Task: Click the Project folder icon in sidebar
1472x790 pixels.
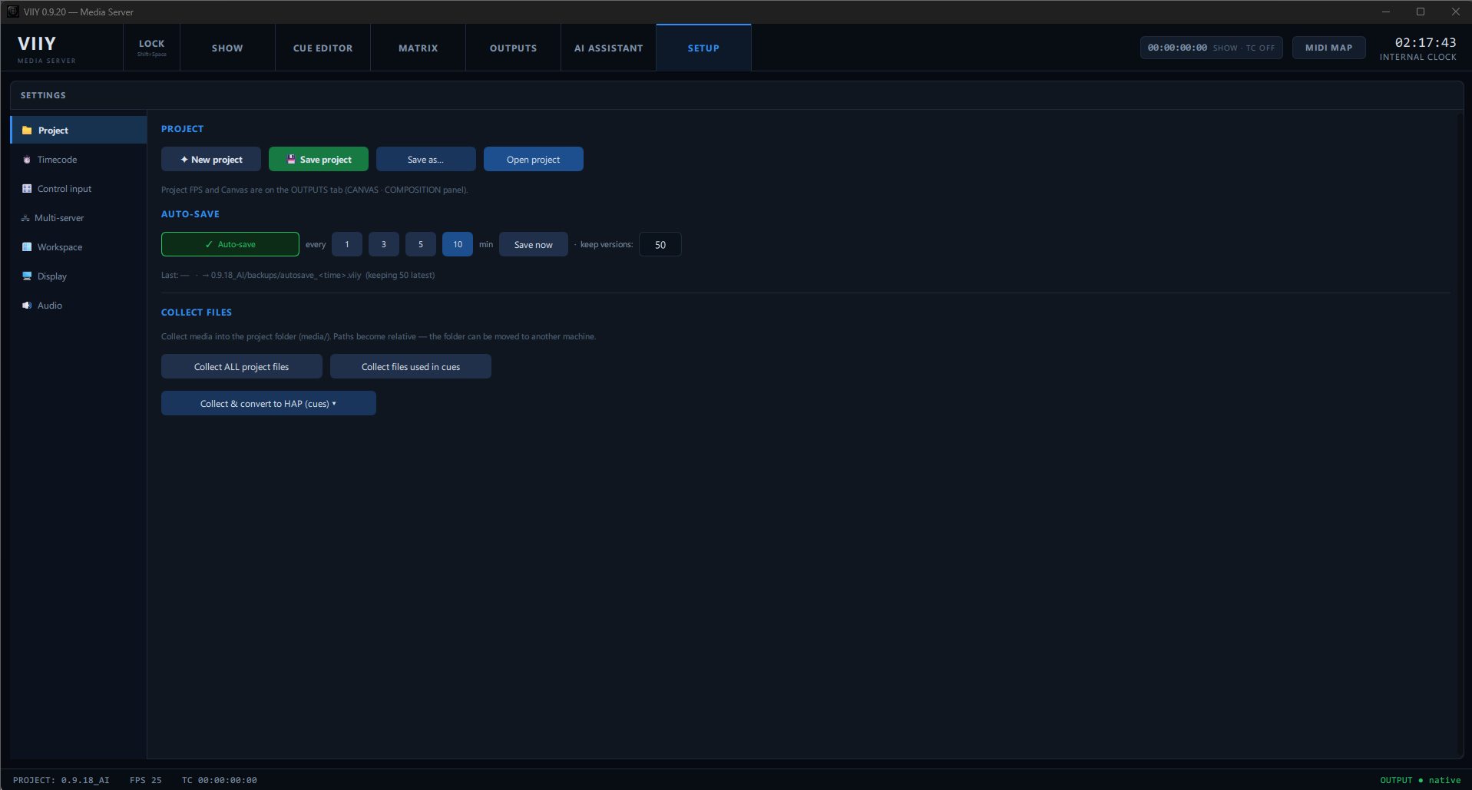Action: click(x=27, y=131)
